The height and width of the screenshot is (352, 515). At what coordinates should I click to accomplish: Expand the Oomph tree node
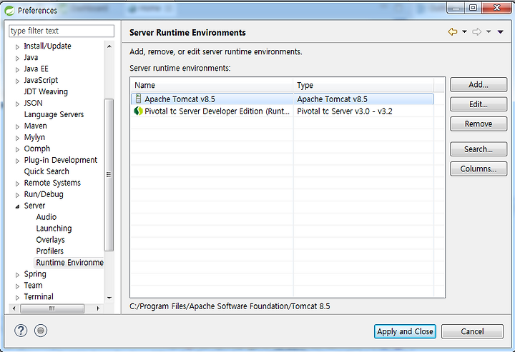[x=17, y=149]
